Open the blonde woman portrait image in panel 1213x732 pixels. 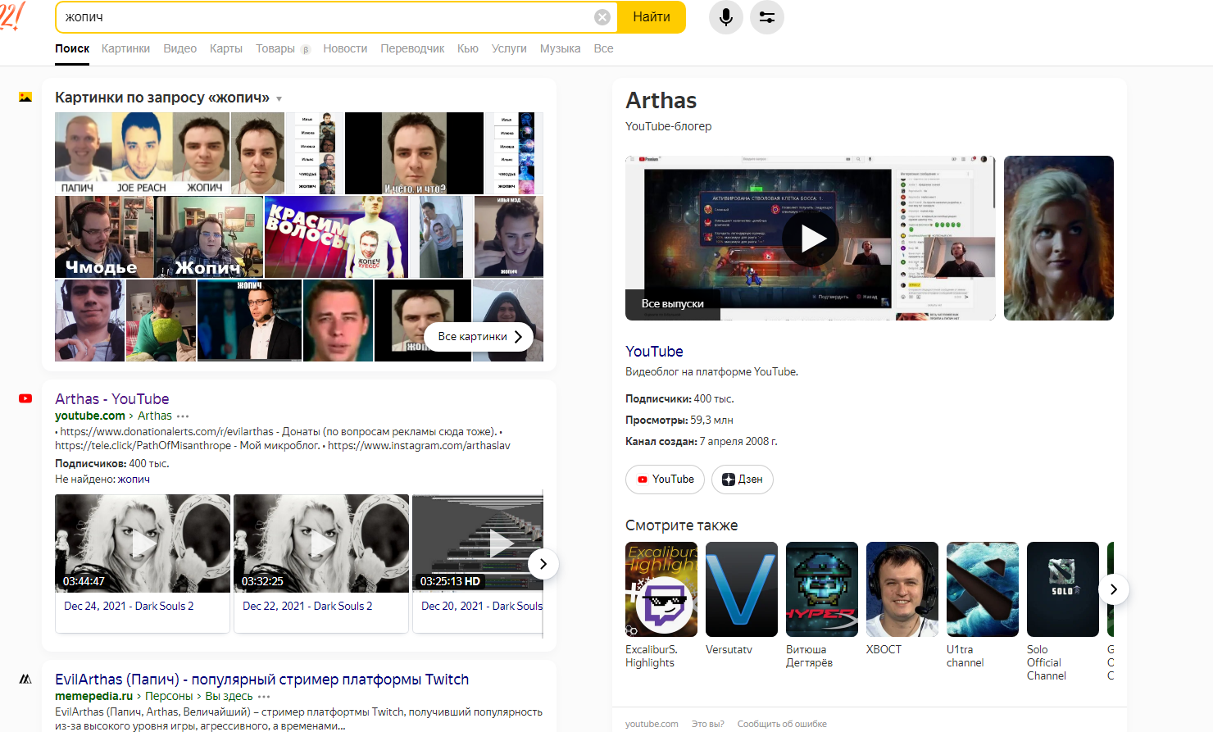click(x=1059, y=238)
